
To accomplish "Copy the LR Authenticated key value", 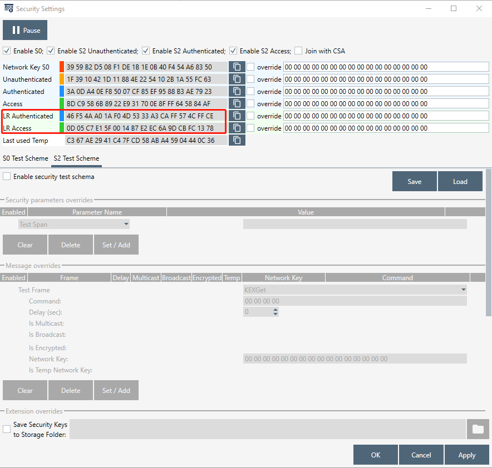I will pyautogui.click(x=237, y=116).
